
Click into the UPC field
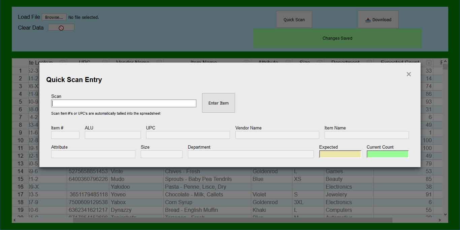188,135
